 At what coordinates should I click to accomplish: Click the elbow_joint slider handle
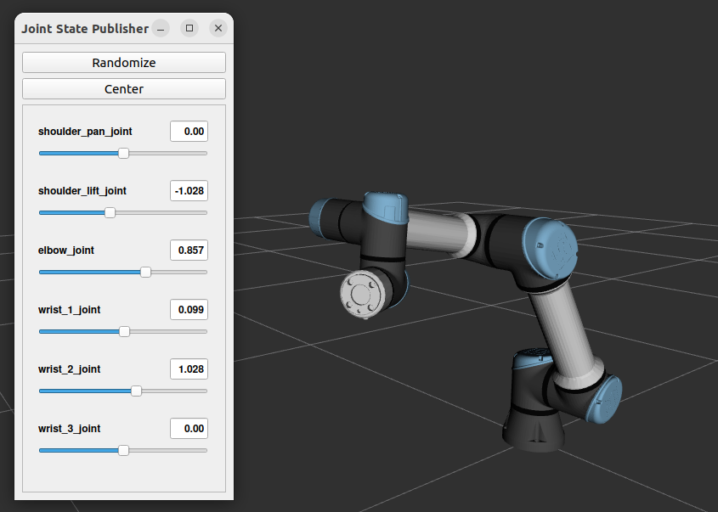pos(145,272)
